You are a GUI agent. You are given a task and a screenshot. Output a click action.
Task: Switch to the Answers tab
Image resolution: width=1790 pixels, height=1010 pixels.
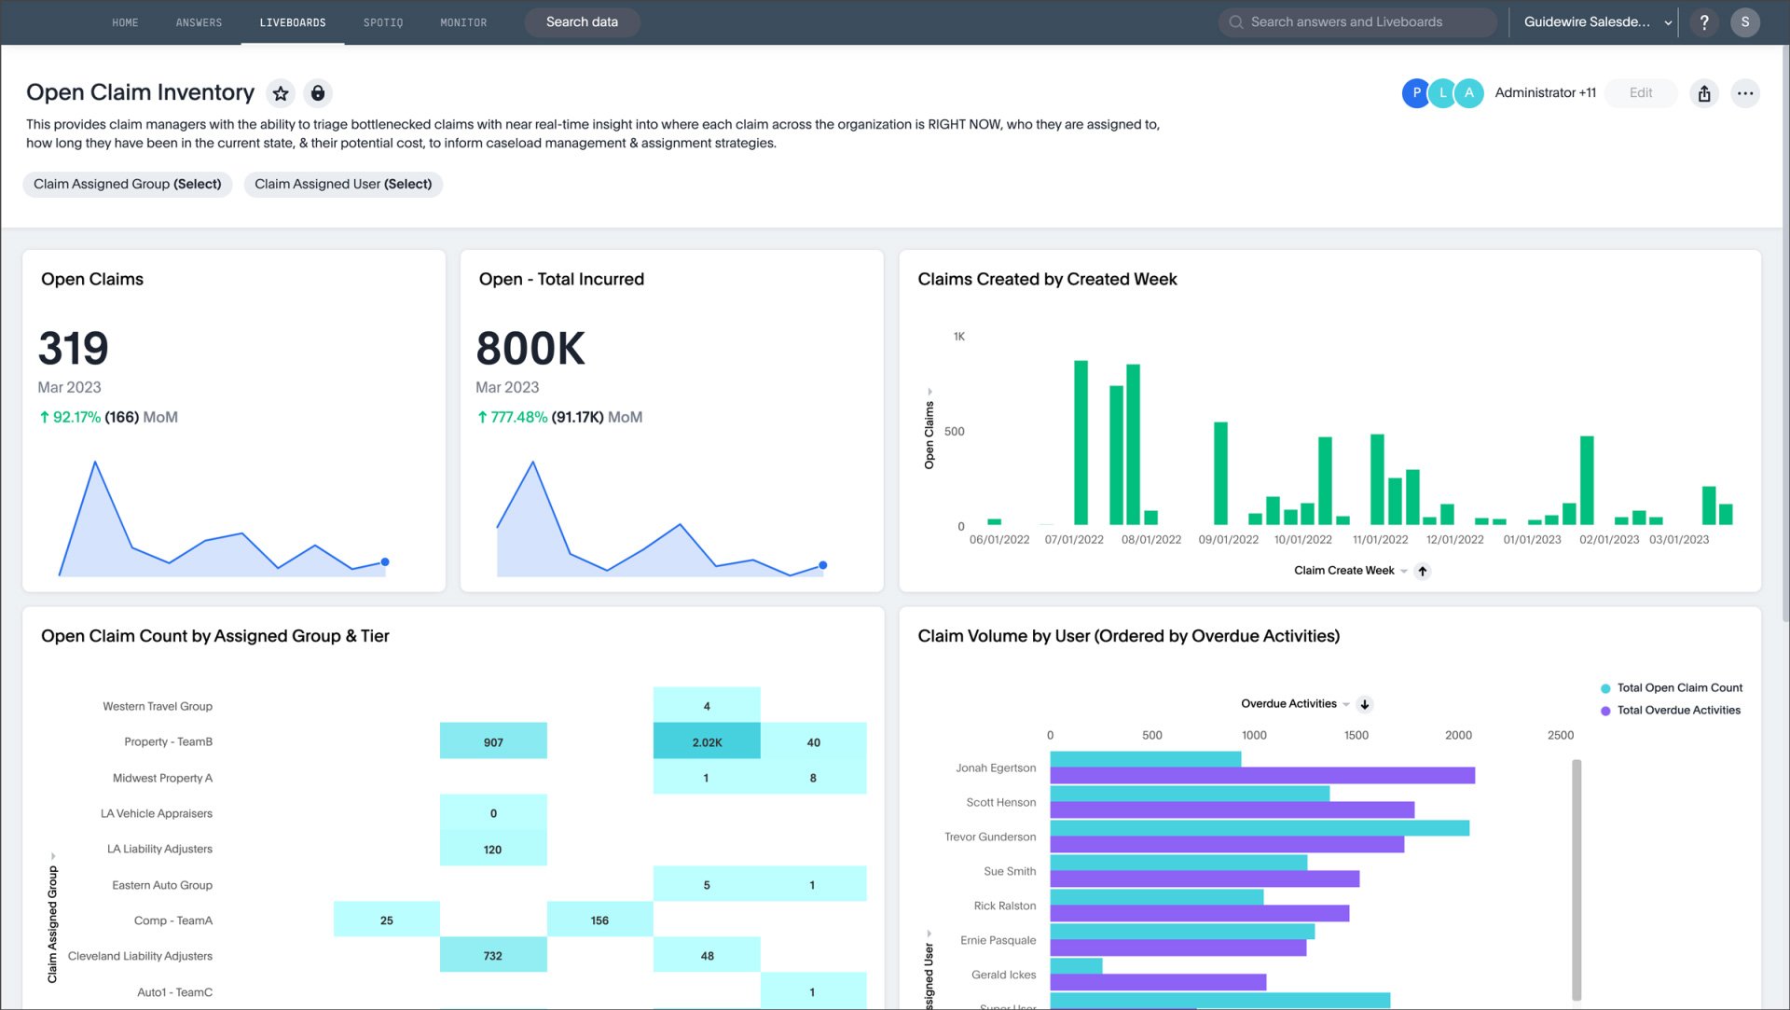coord(199,22)
